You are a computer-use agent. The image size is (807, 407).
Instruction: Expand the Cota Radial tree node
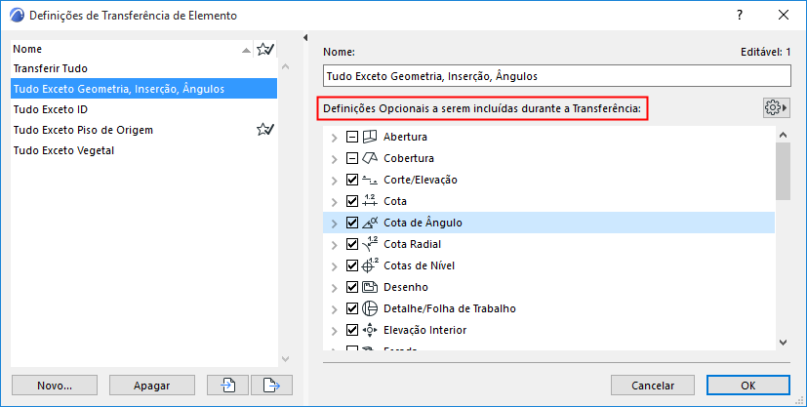pos(335,244)
